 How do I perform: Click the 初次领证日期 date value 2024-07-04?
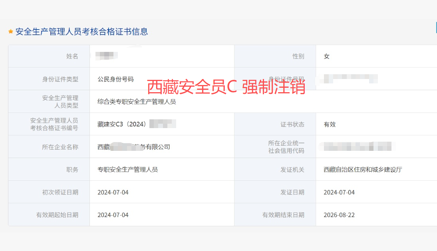click(x=113, y=192)
